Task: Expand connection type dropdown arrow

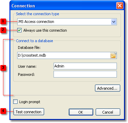Action: click(114, 22)
